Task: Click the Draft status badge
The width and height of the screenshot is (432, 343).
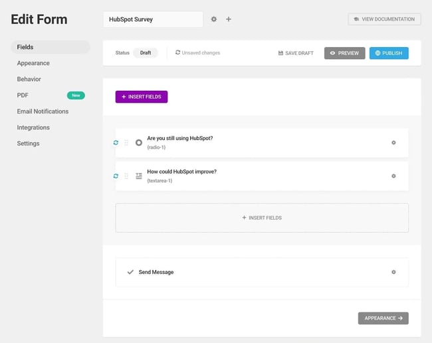Action: (146, 53)
